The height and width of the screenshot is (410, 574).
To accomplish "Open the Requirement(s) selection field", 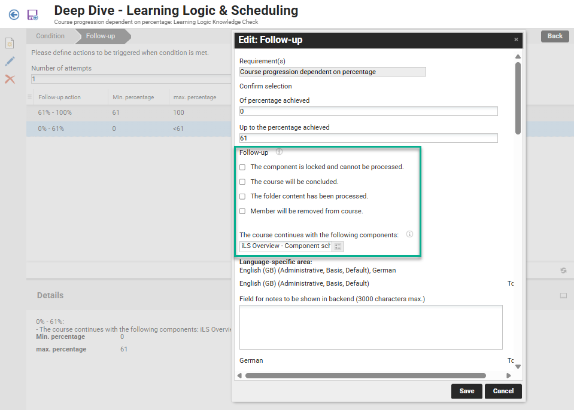I will pyautogui.click(x=332, y=72).
